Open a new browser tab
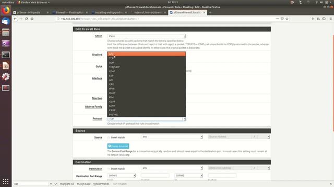The image size is (334, 187). tap(210, 12)
